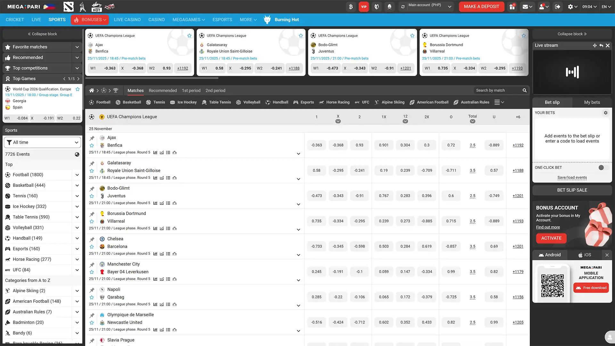Screen dimensions: 615x346
Task: Star the World Cup 2026 Qualification game
Action: click(78, 89)
